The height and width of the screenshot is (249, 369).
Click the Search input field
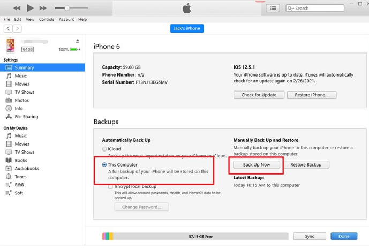[315, 8]
